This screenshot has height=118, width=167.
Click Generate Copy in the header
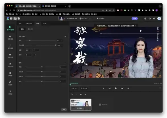pyautogui.click(x=101, y=18)
